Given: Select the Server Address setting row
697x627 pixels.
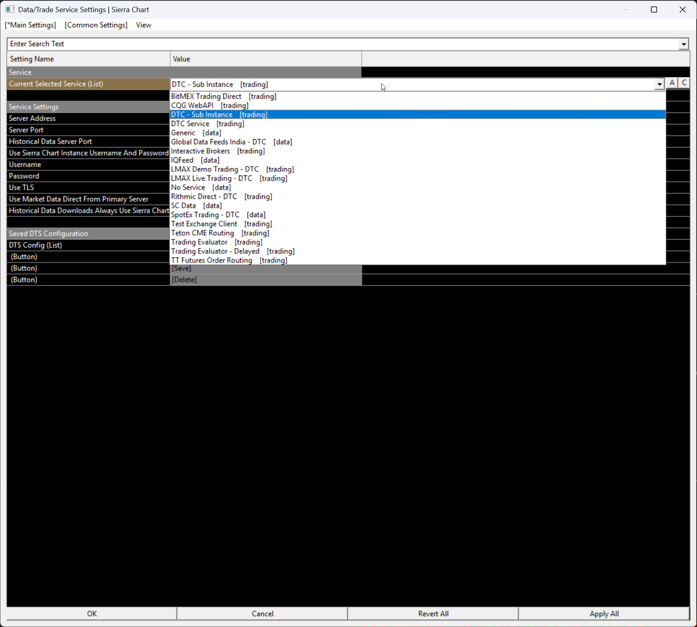Looking at the screenshot, I should click(88, 118).
